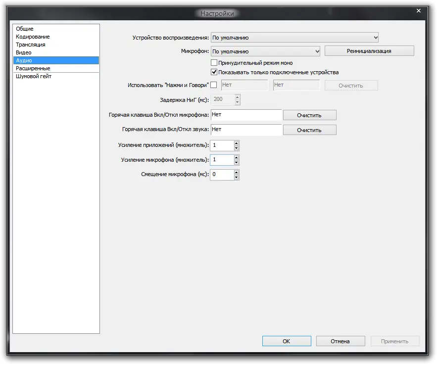Click the Применить button
Screen dimensions: 437x365
tap(394, 341)
